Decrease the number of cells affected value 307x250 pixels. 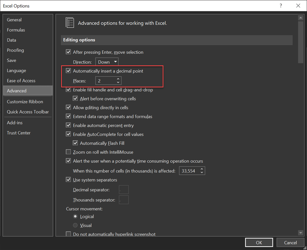pos(202,173)
